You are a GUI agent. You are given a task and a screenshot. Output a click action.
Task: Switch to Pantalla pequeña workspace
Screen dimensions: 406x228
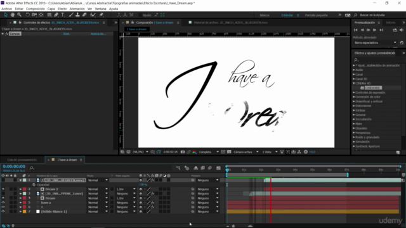click(x=316, y=15)
